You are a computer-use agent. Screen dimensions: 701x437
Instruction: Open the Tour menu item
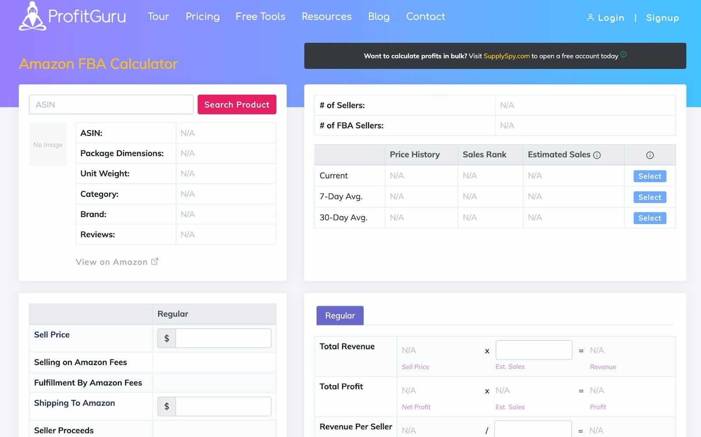[158, 17]
